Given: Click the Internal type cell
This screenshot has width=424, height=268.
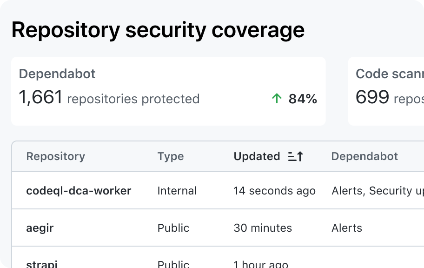Looking at the screenshot, I should click(177, 191).
